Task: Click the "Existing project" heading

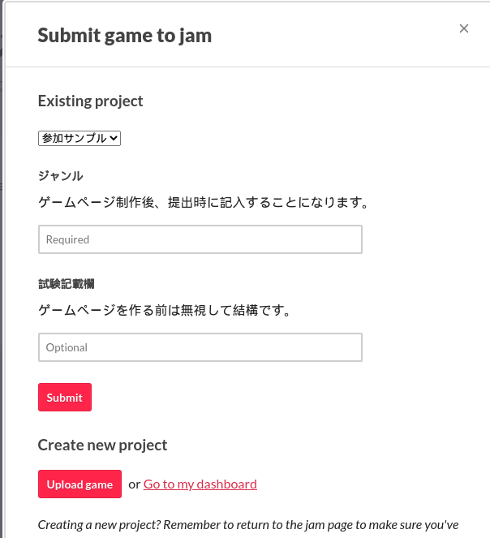Action: tap(91, 101)
